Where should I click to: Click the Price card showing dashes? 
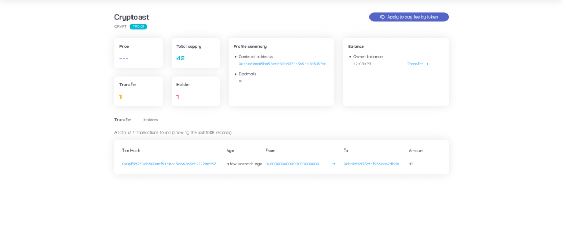pos(138,53)
